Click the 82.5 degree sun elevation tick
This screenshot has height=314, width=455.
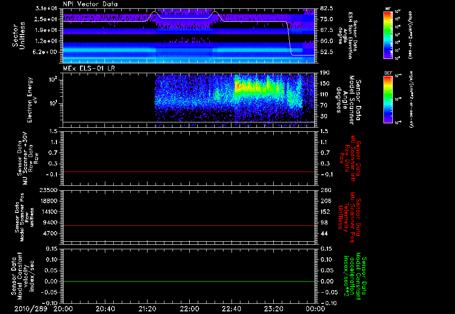click(326, 8)
